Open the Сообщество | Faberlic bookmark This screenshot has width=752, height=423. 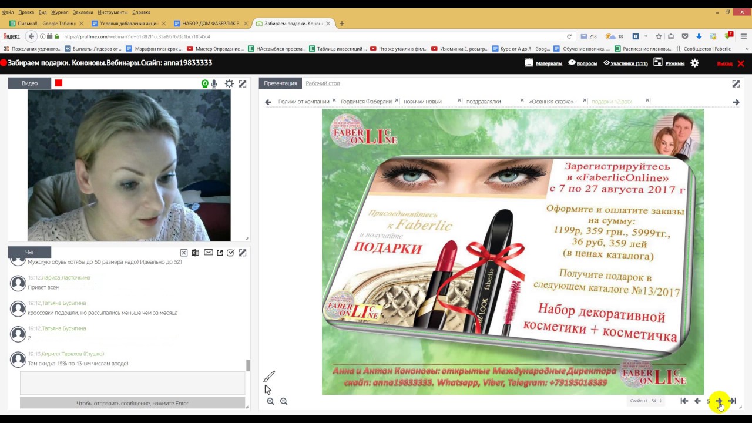point(704,49)
